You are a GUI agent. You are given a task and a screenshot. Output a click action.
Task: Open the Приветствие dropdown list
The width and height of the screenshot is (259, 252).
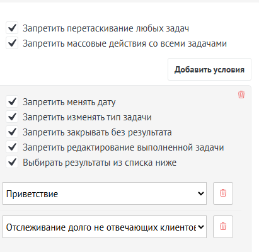coord(105,193)
